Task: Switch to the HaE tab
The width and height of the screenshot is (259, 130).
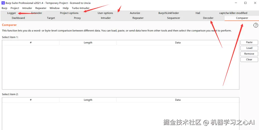Action: click(x=198, y=13)
